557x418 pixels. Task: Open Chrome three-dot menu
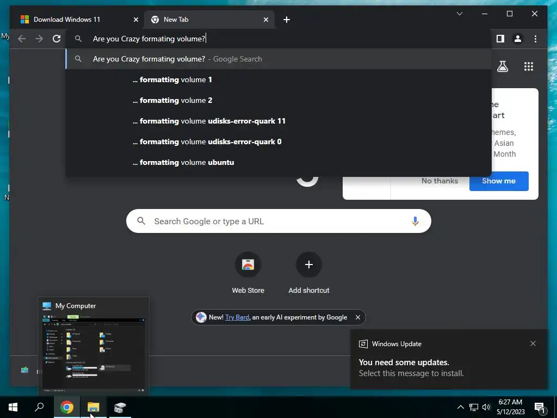point(535,39)
